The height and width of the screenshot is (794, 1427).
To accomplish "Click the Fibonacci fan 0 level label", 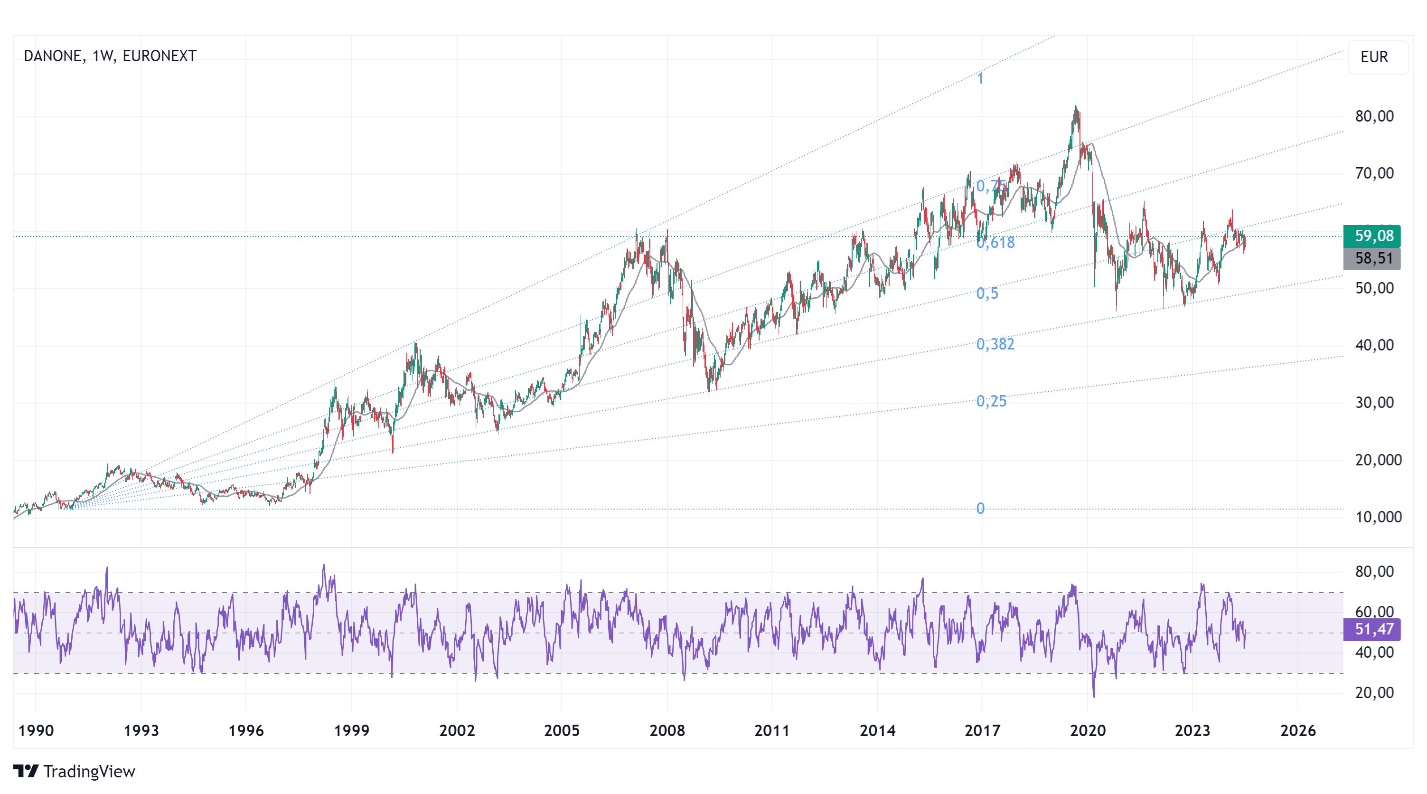I will pyautogui.click(x=980, y=509).
